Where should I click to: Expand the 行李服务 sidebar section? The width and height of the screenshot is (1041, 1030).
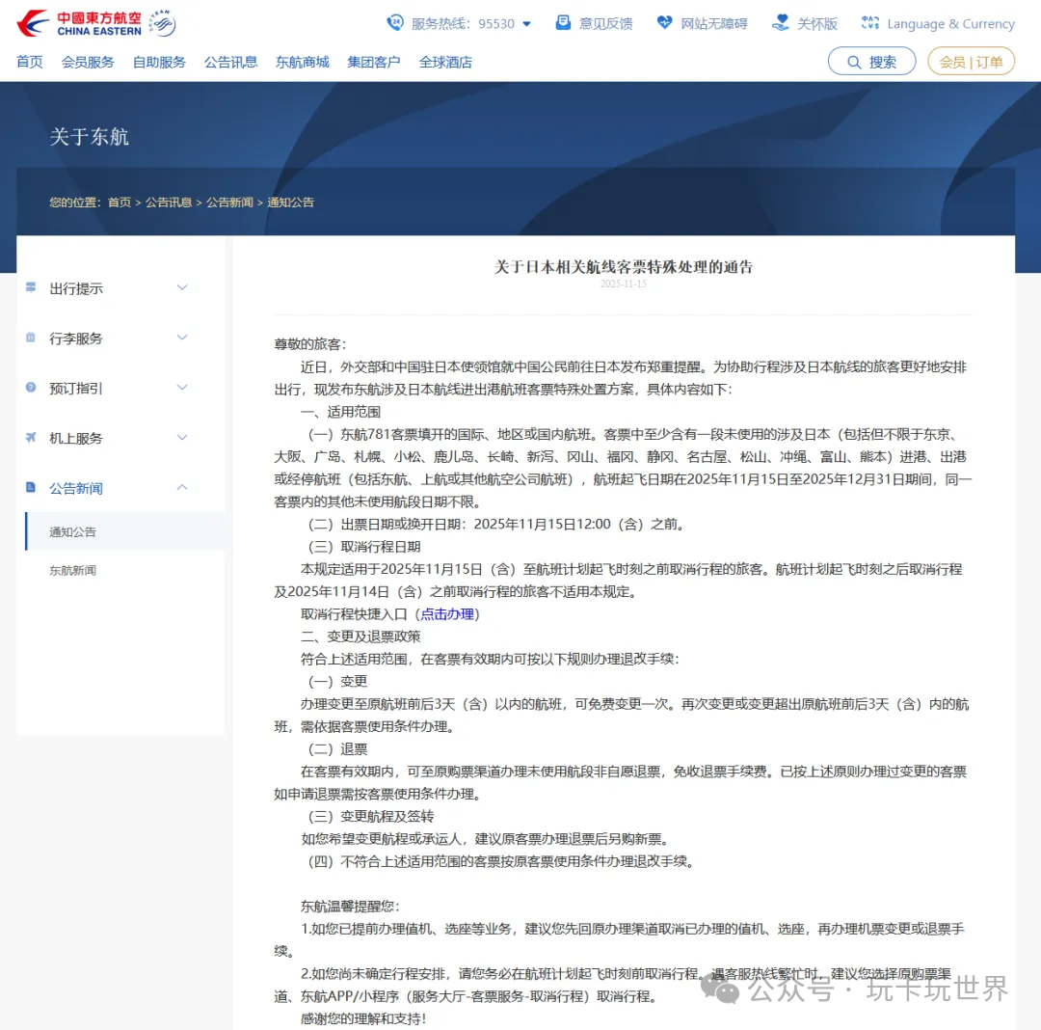(x=182, y=338)
